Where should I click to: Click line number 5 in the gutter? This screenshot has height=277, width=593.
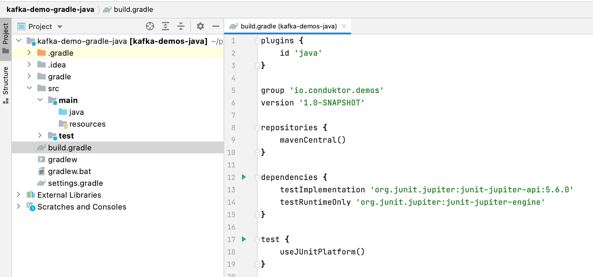pos(233,90)
